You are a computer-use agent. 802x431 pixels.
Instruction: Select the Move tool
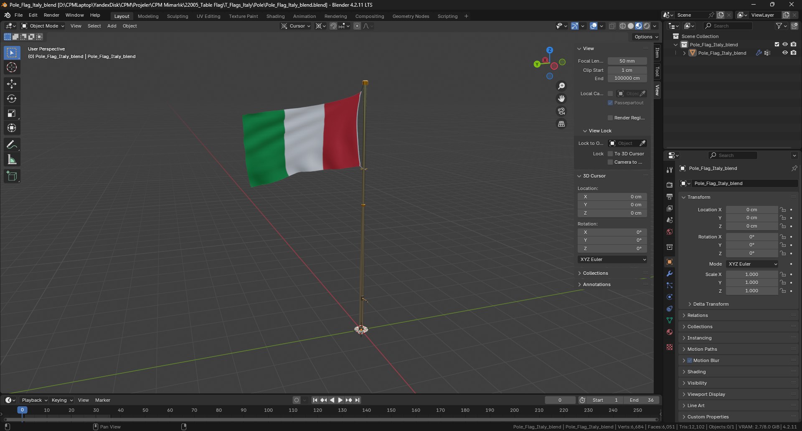click(12, 84)
